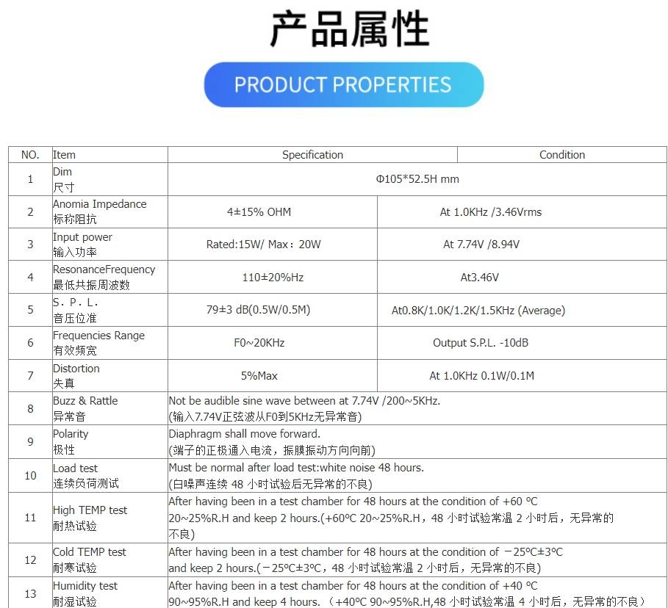Click the Polarity item label
668x608 pixels.
coord(71,434)
